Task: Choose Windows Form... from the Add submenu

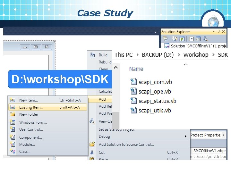Action: pos(47,122)
